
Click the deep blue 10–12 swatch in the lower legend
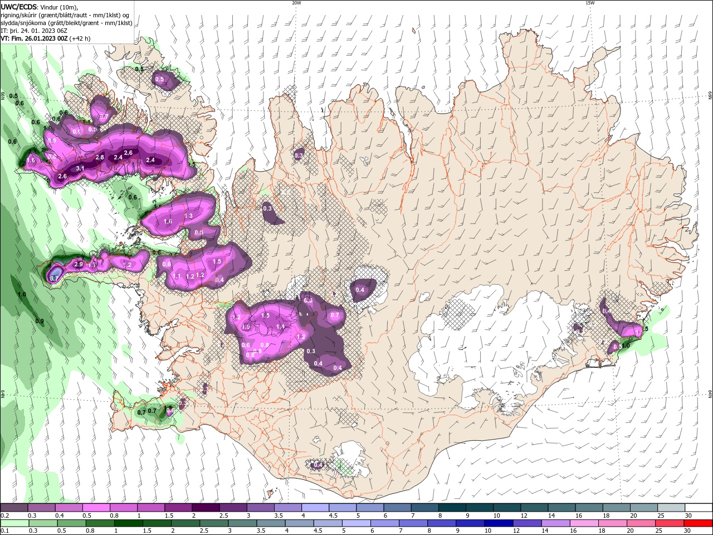click(499, 523)
